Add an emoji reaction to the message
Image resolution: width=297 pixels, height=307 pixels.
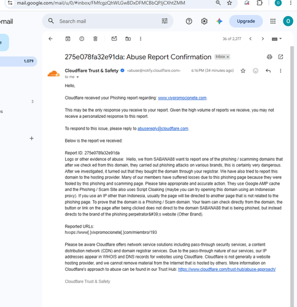tap(255, 71)
